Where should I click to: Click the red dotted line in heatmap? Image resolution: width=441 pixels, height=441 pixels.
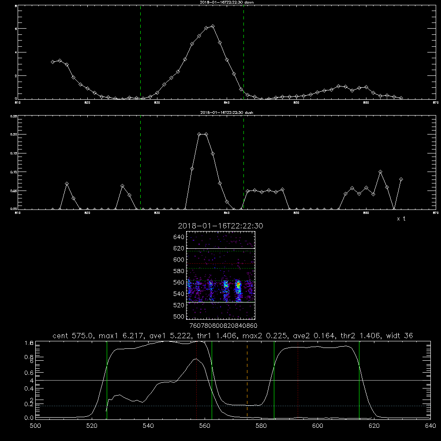(x=220, y=264)
